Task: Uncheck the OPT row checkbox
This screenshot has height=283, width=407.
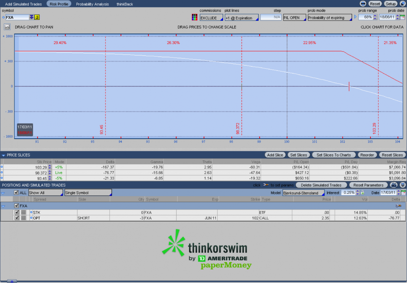Action: pyautogui.click(x=17, y=218)
